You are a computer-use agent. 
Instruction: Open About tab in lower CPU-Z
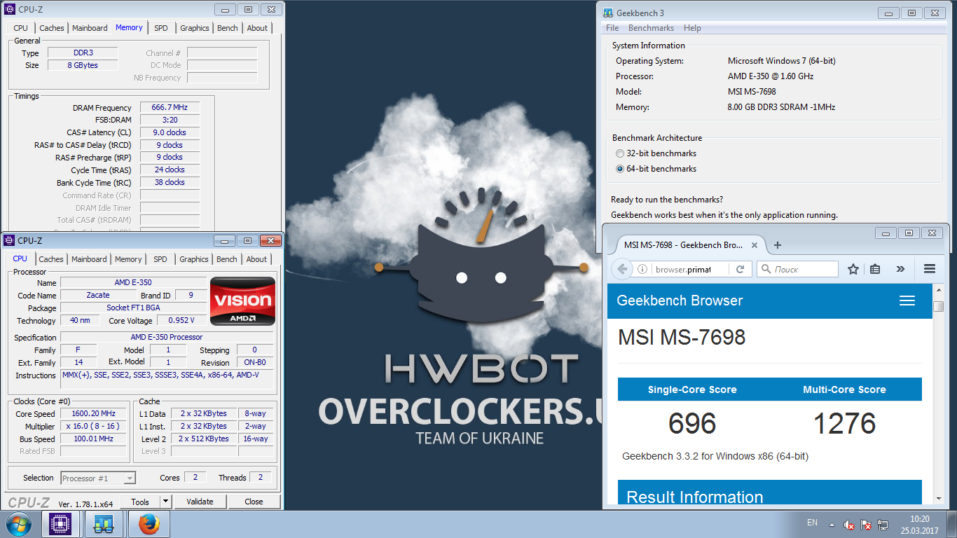256,259
